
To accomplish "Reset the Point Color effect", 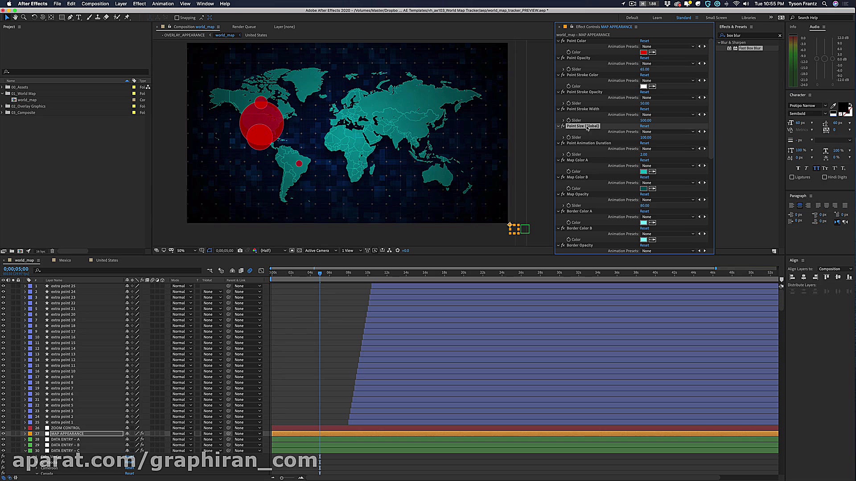I will tap(644, 41).
